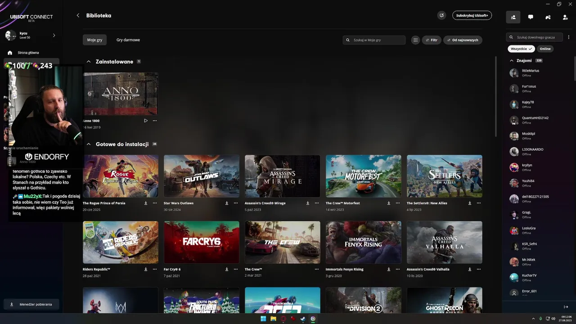Collapse the Znajomi friends group
This screenshot has height=324, width=576.
(x=512, y=60)
